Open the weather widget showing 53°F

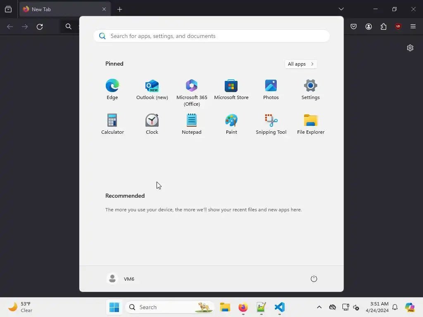tap(21, 307)
